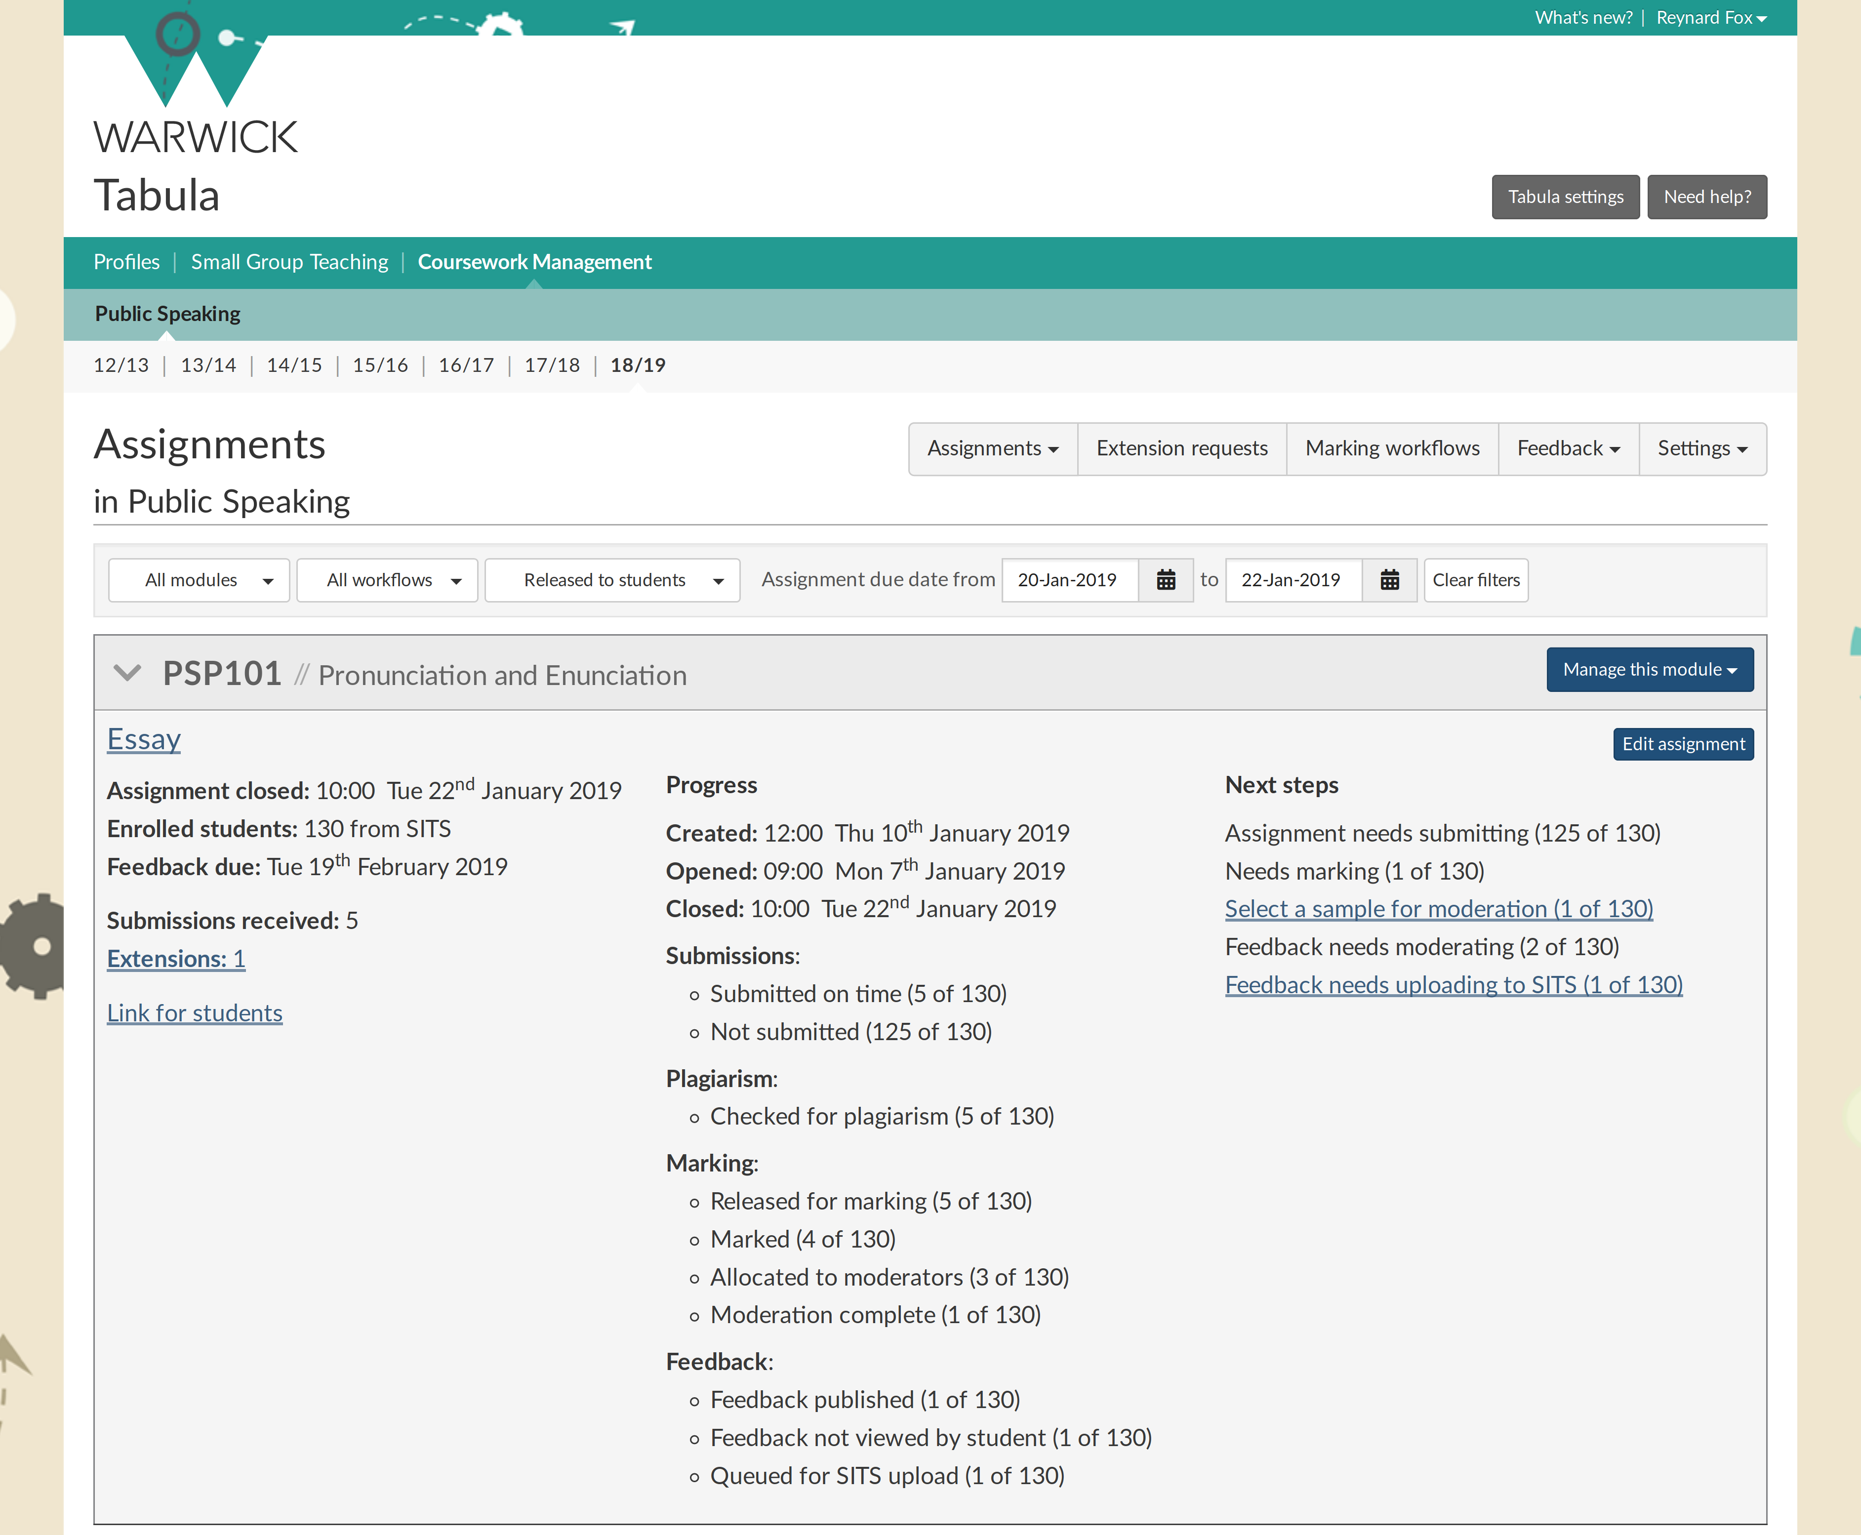Viewport: 1861px width, 1535px height.
Task: Open the Link for students
Action: point(195,1012)
